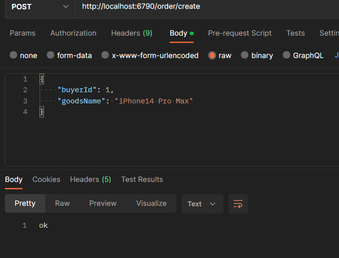
Task: Switch to the Params tab
Action: (22, 33)
